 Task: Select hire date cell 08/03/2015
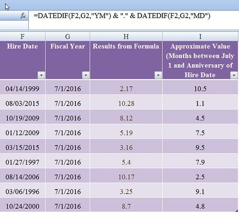(22, 102)
